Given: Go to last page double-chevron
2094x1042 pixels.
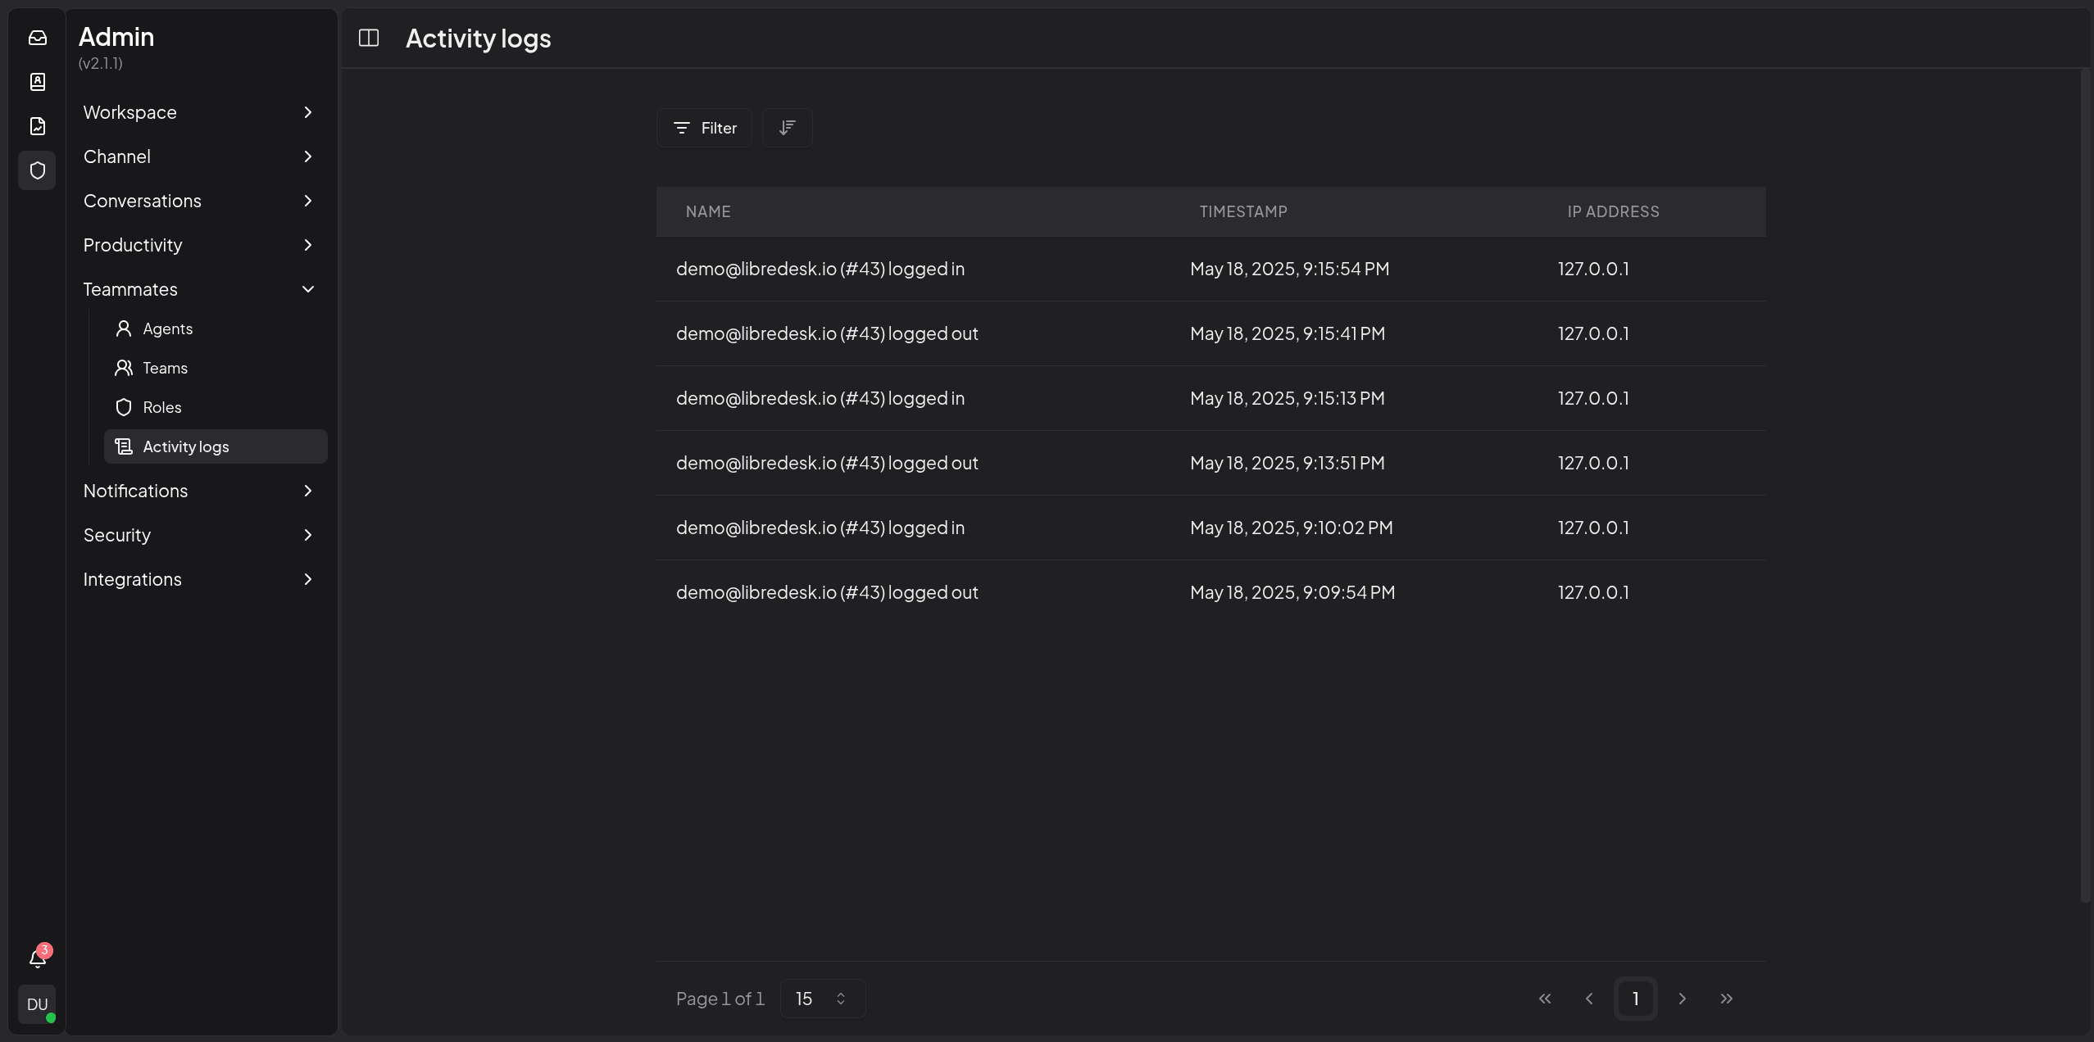Looking at the screenshot, I should [1726, 999].
